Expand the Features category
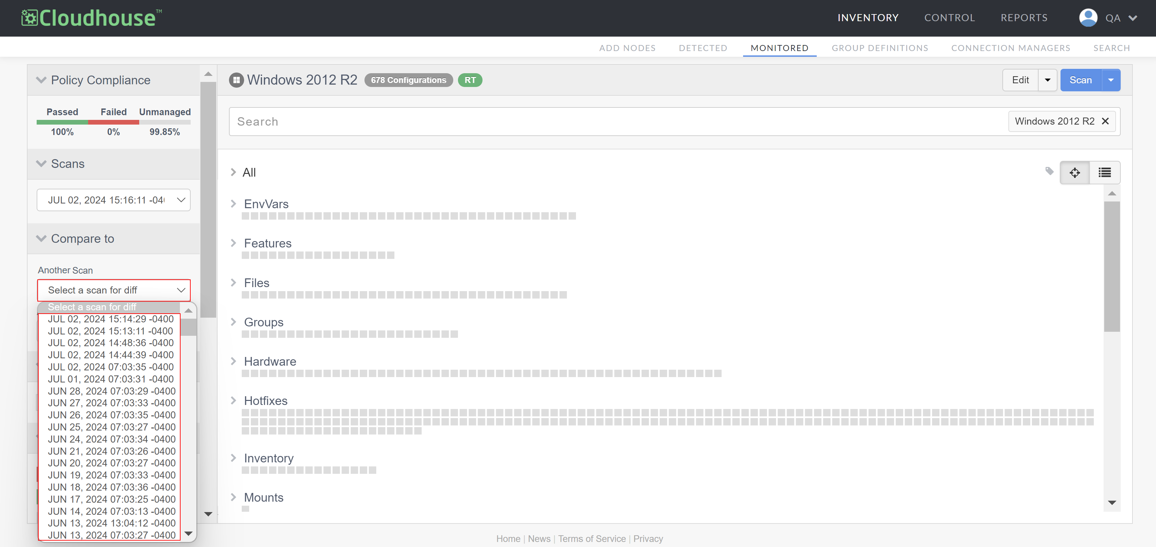 233,243
